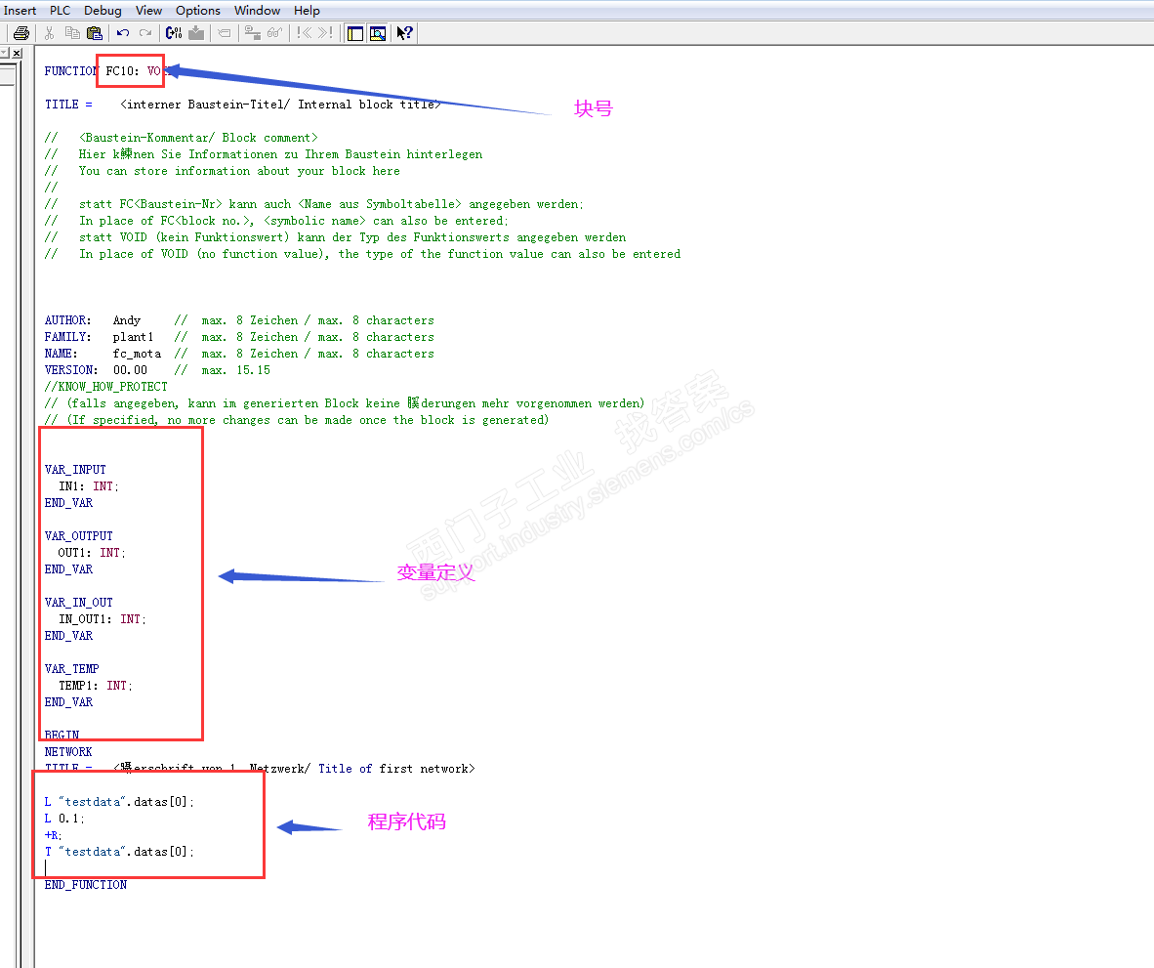1154x968 pixels.
Task: Click the Monitor glasses icon
Action: pos(274,33)
